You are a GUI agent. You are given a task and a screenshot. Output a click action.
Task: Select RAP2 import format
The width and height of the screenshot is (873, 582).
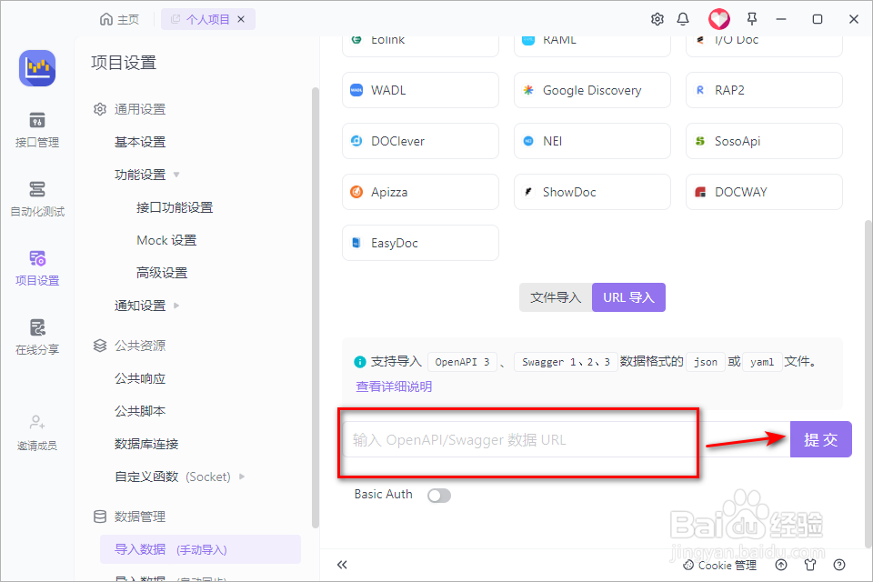click(764, 90)
